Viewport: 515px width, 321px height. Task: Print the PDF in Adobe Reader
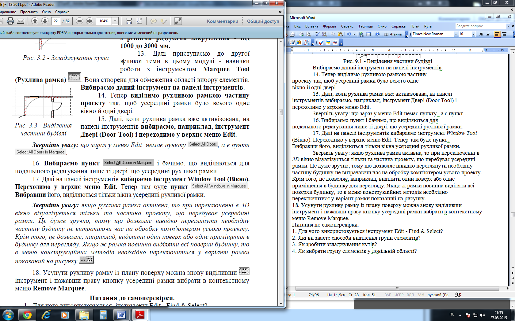10,21
